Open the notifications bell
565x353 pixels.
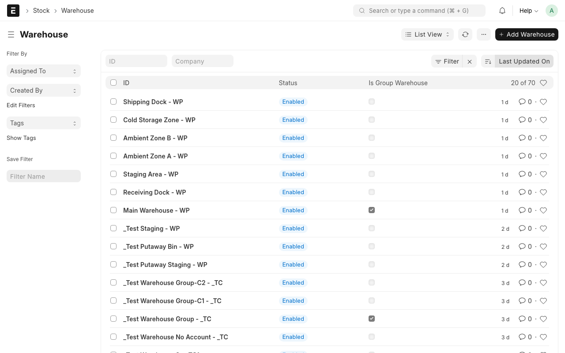coord(502,11)
